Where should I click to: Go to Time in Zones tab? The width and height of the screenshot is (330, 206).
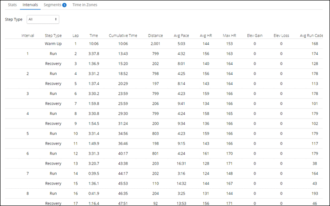(x=85, y=5)
